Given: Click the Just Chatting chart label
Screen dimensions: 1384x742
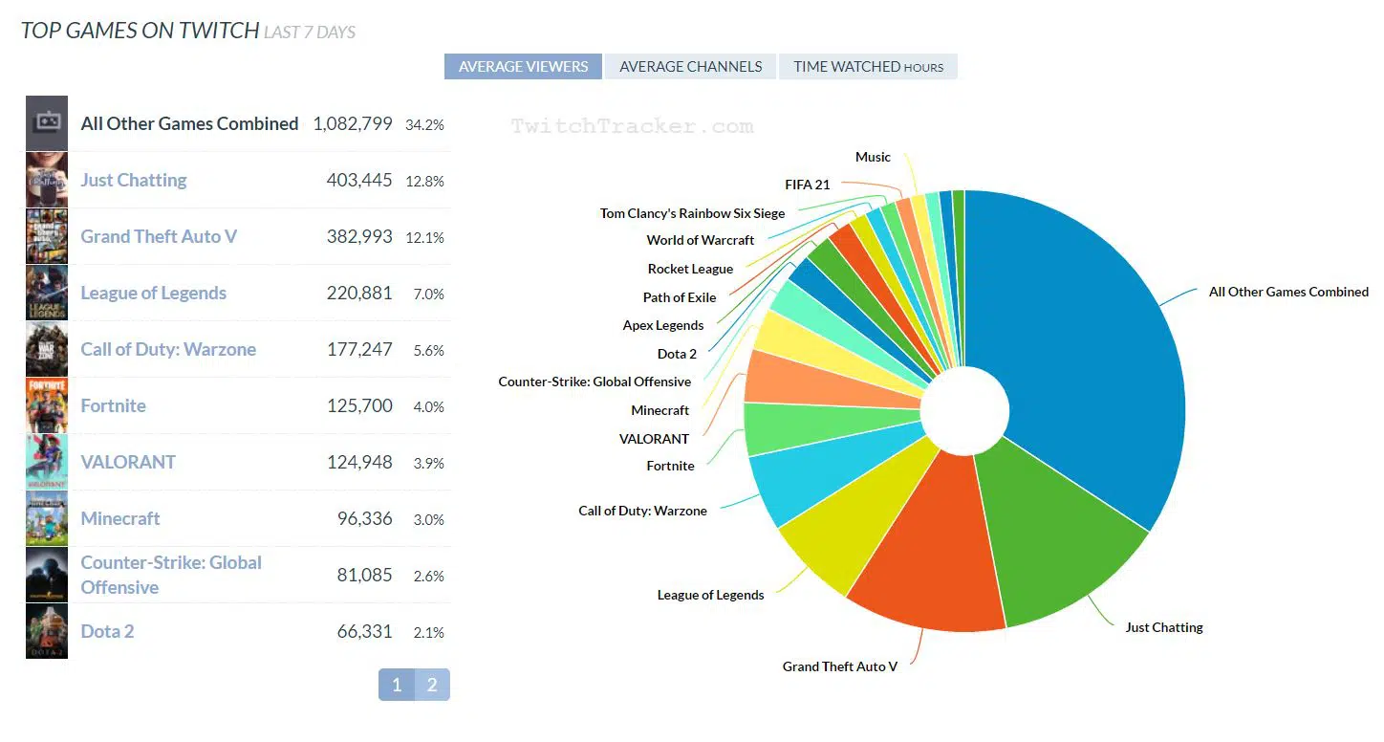Looking at the screenshot, I should 1164,627.
